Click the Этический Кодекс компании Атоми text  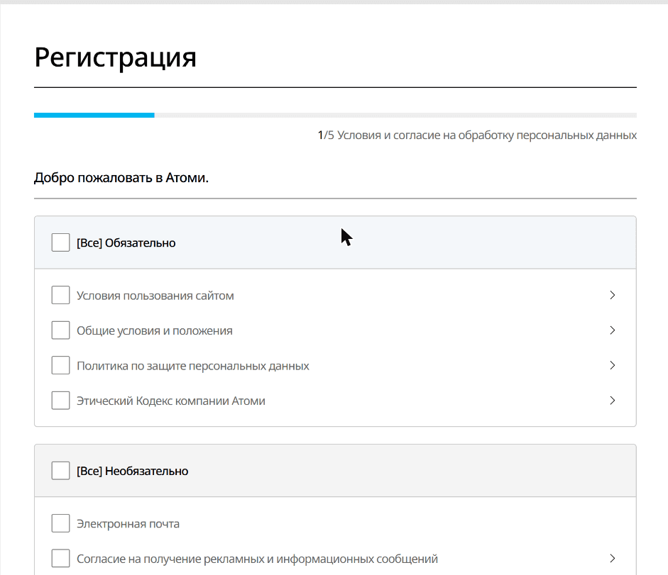point(171,401)
